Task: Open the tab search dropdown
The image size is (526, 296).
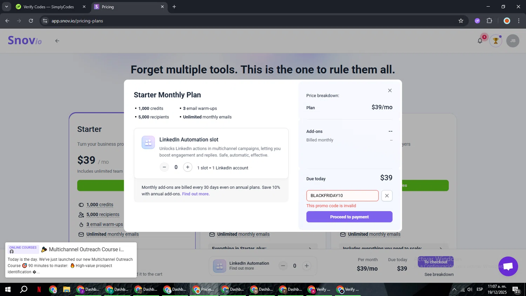Action: pyautogui.click(x=6, y=7)
